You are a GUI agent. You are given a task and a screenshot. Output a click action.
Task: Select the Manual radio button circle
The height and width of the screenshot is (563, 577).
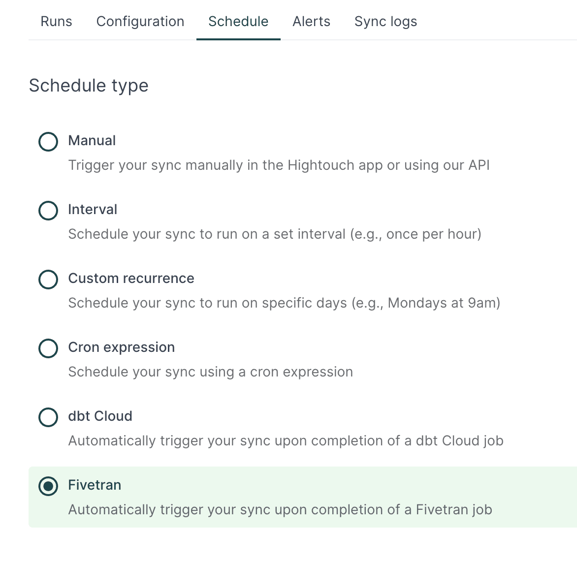click(x=48, y=142)
